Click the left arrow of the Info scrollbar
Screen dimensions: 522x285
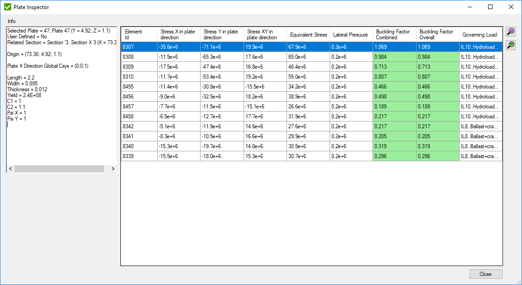click(x=11, y=169)
